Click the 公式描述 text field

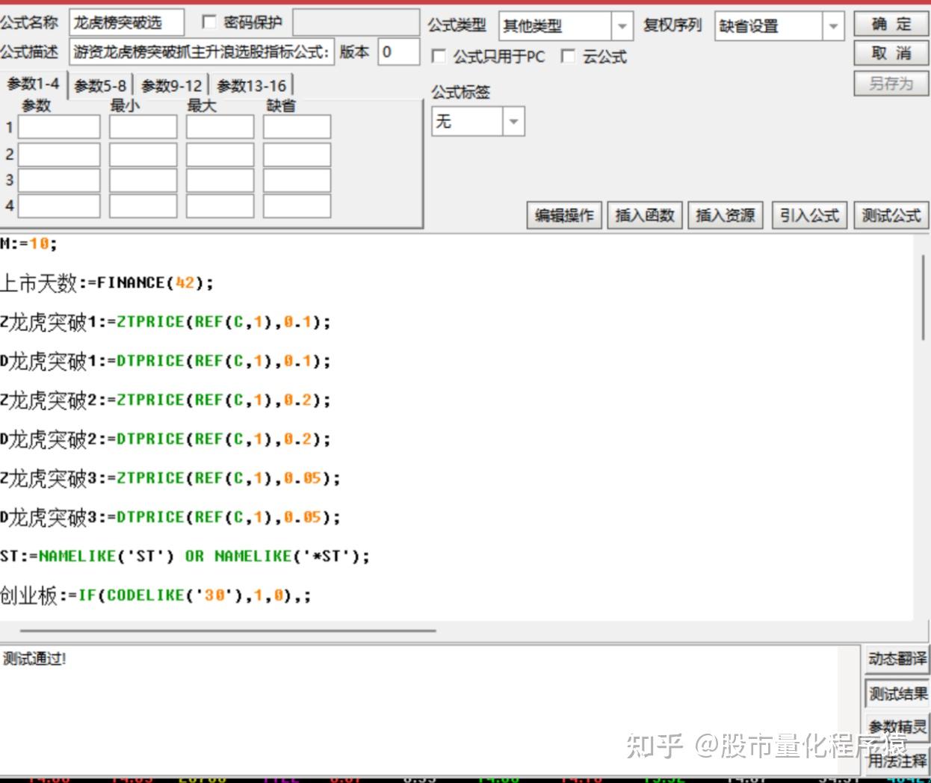202,52
